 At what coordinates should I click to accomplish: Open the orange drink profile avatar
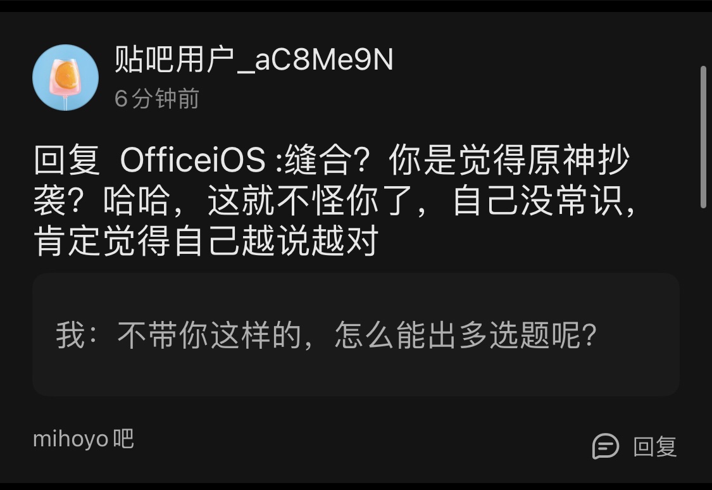point(65,77)
